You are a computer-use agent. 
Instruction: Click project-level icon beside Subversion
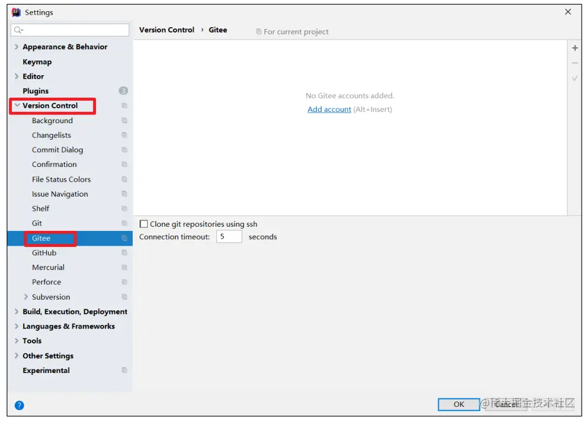click(124, 297)
